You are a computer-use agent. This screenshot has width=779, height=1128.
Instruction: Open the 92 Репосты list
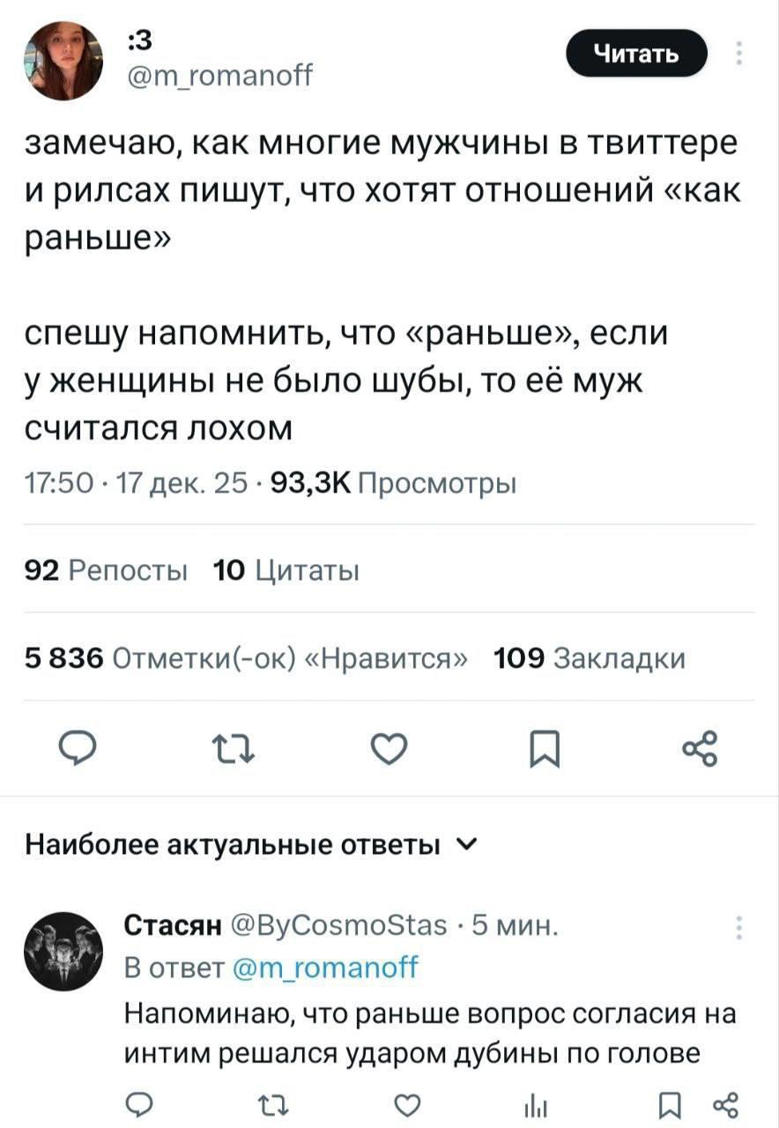coord(107,570)
